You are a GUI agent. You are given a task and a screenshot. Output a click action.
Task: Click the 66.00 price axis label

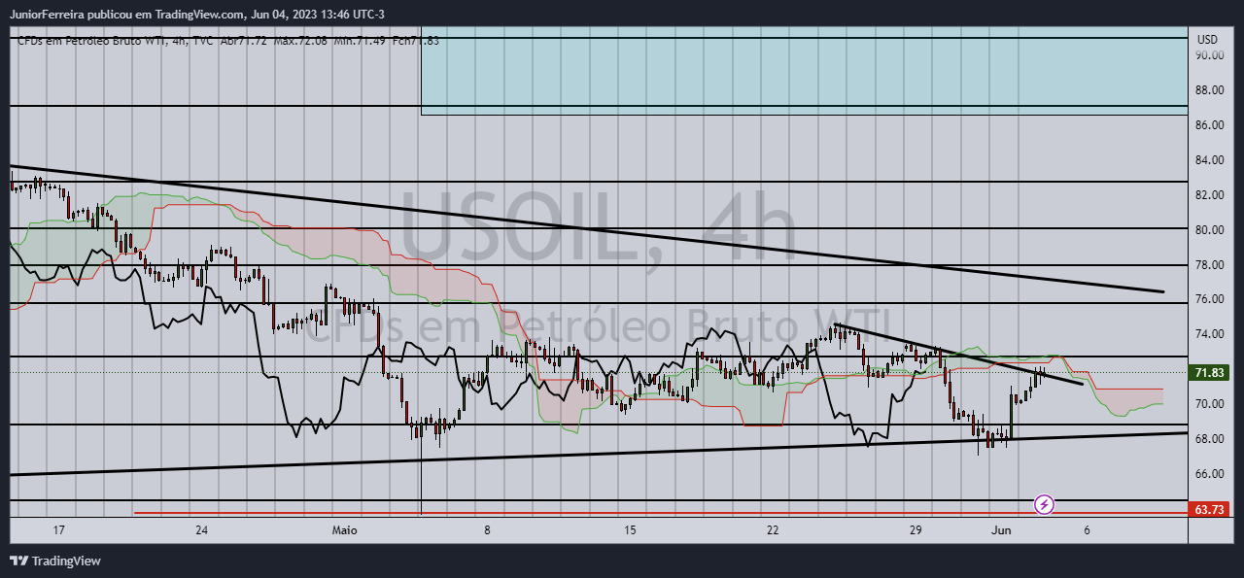[1209, 474]
